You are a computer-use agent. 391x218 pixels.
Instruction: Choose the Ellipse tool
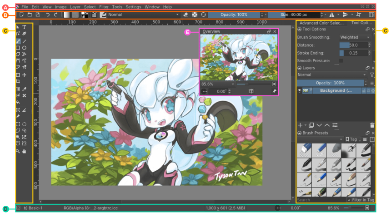pos(25,47)
